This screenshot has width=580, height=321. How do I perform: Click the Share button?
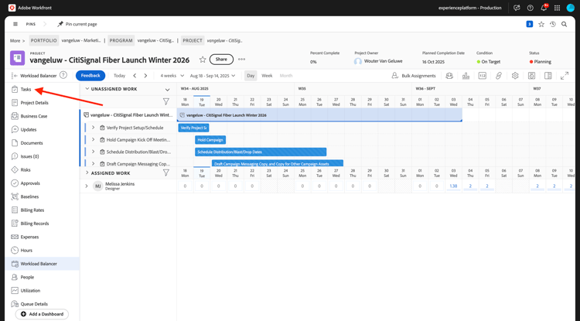coord(221,59)
